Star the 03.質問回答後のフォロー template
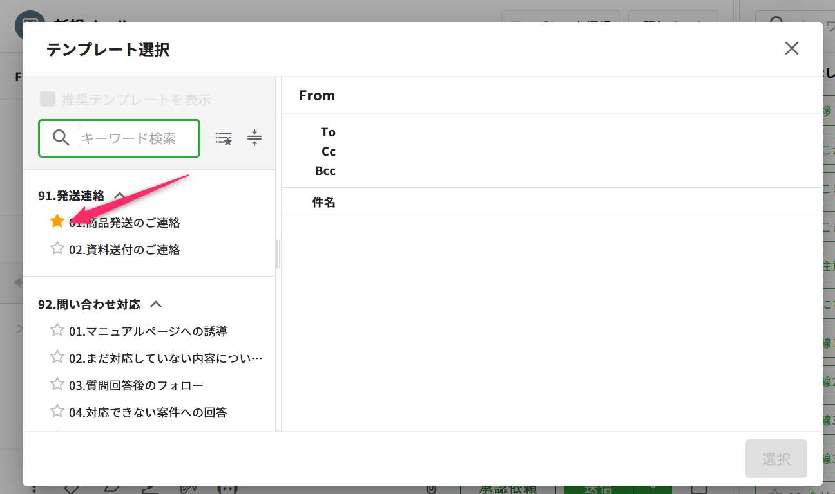The image size is (835, 494). pos(57,384)
